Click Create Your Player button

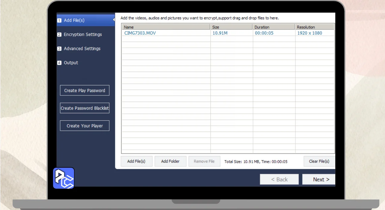85,126
